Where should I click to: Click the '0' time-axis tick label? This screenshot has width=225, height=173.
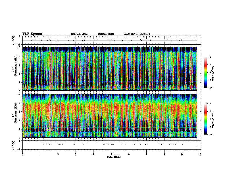click(x=22, y=154)
